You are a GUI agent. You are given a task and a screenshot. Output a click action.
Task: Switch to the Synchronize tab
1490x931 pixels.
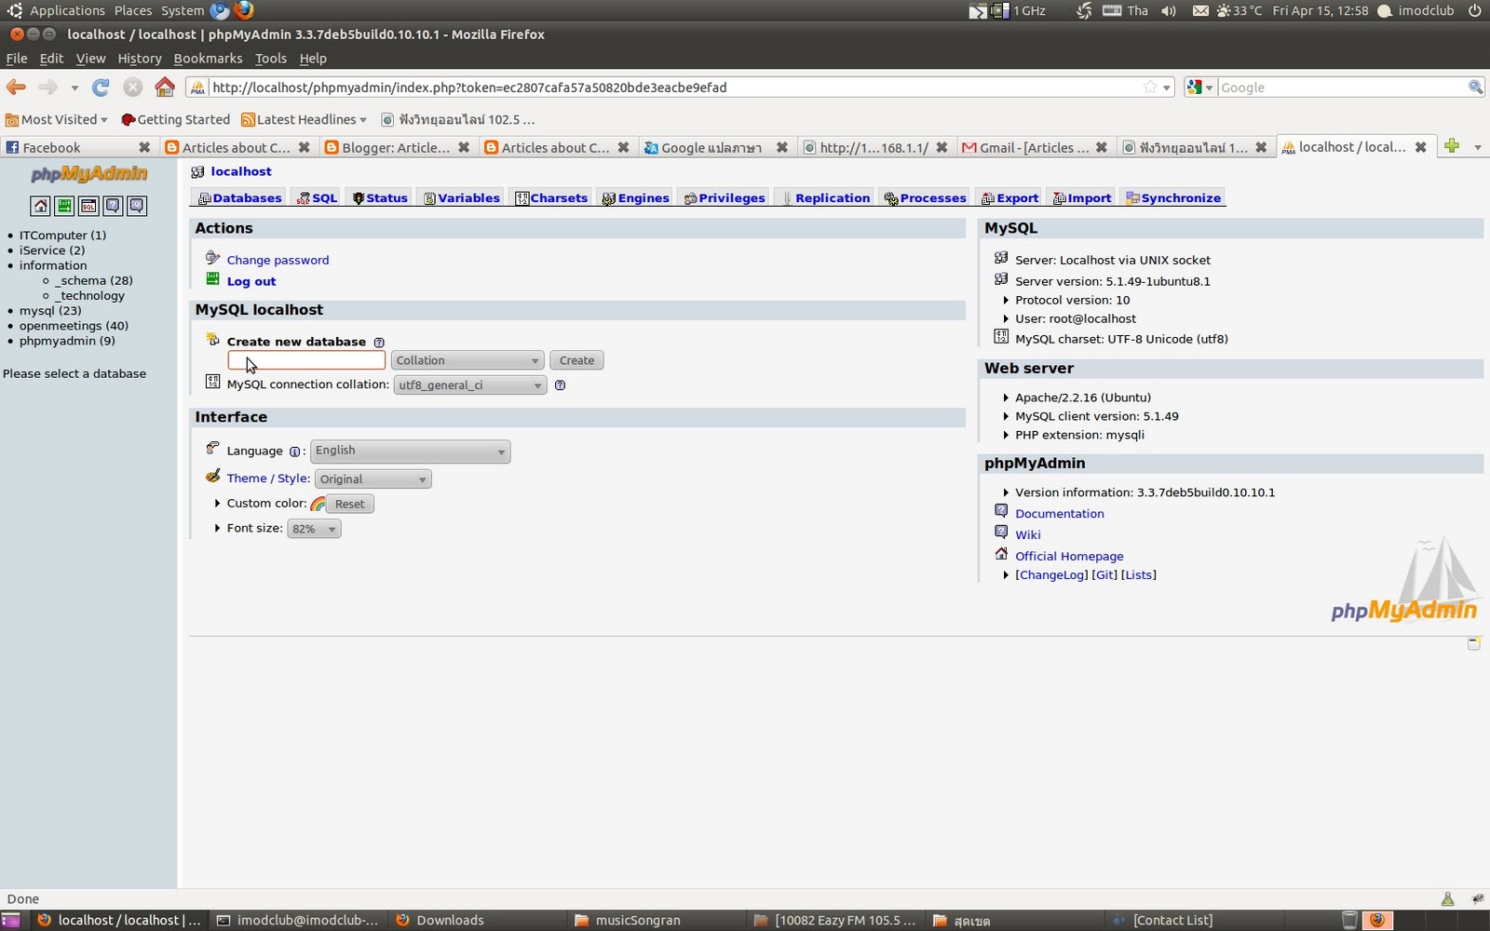[x=1173, y=198]
